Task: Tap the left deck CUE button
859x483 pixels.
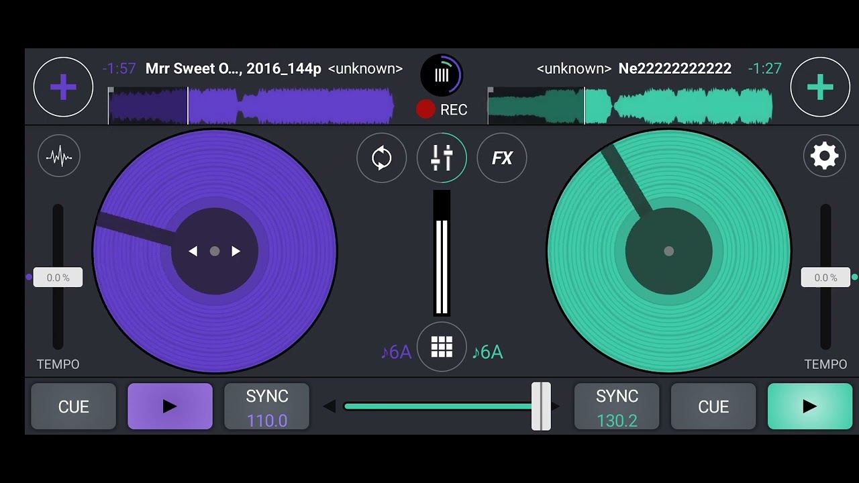Action: pyautogui.click(x=73, y=406)
